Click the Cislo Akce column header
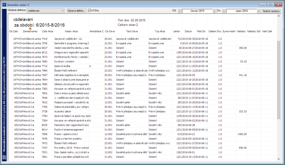 click(48, 31)
